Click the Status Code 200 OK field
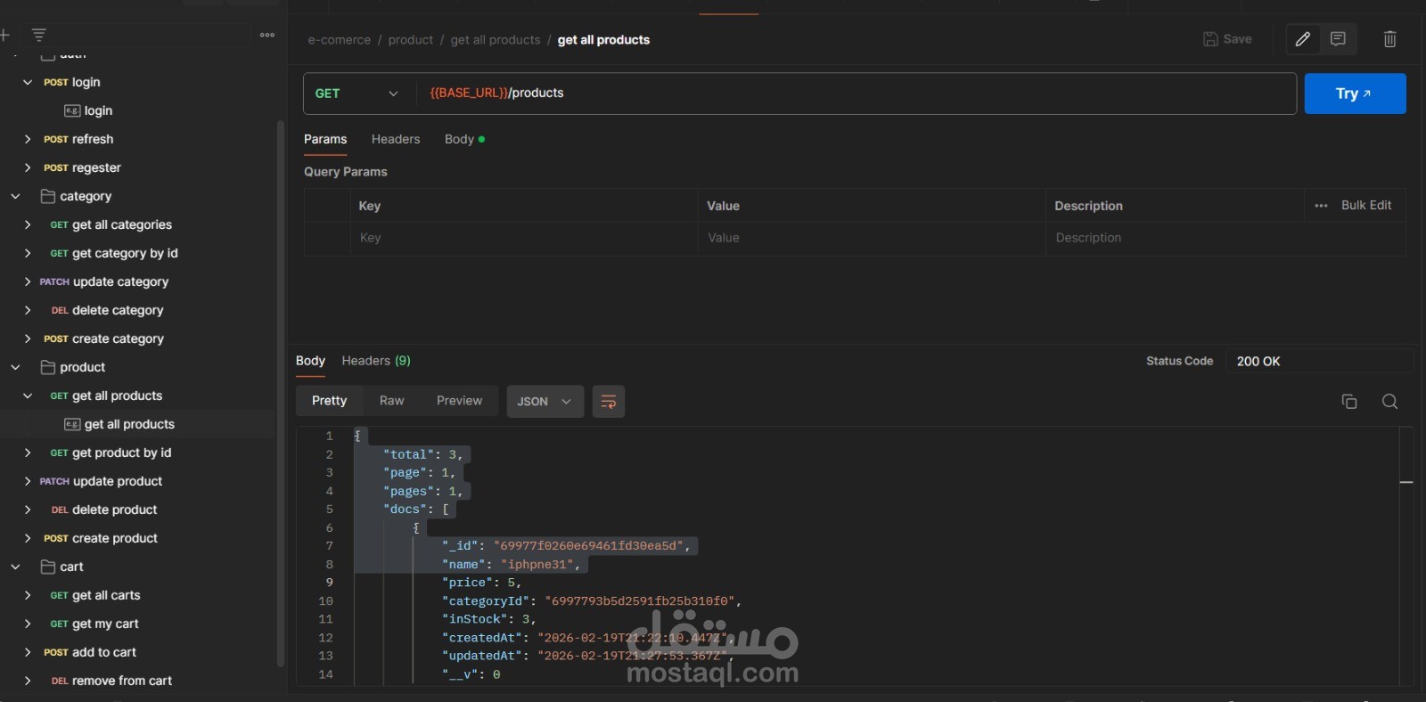1426x702 pixels. click(x=1319, y=361)
